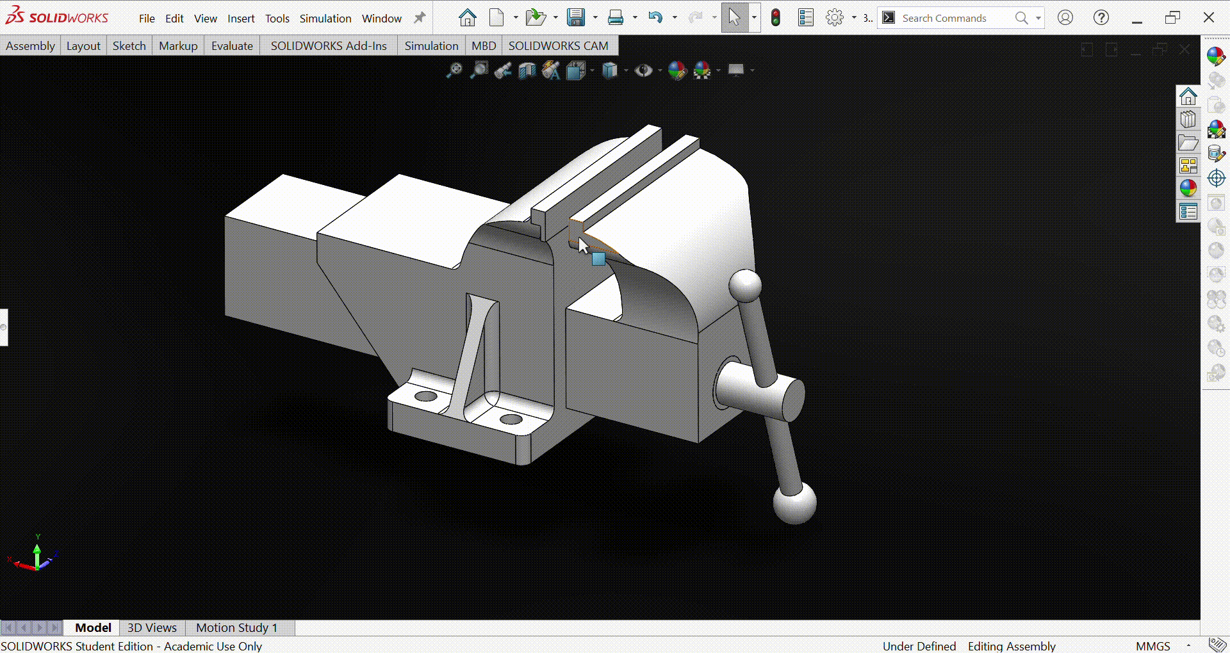Click the Previous View icon

[503, 70]
